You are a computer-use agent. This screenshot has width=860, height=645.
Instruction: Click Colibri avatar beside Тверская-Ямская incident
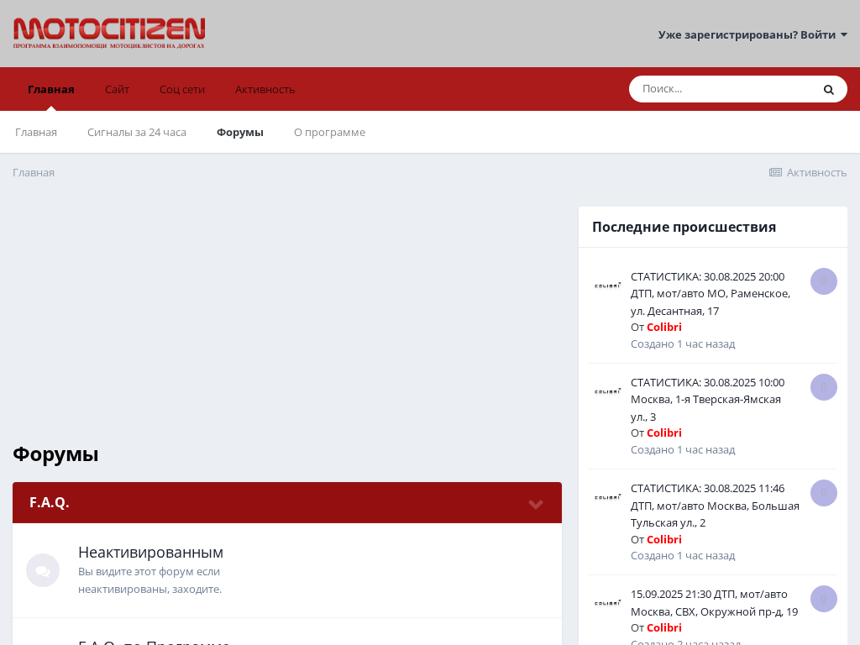pyautogui.click(x=608, y=391)
